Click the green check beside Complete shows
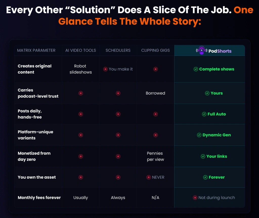259x218 pixels. coord(196,69)
